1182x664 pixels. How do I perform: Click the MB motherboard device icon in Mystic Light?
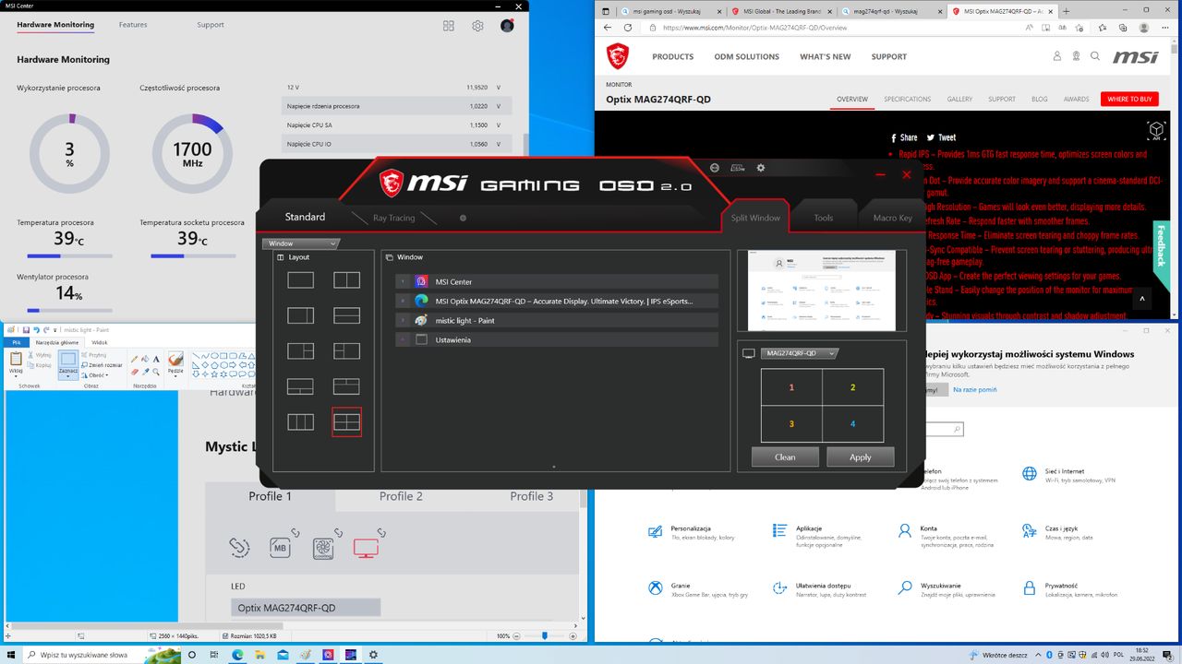281,548
